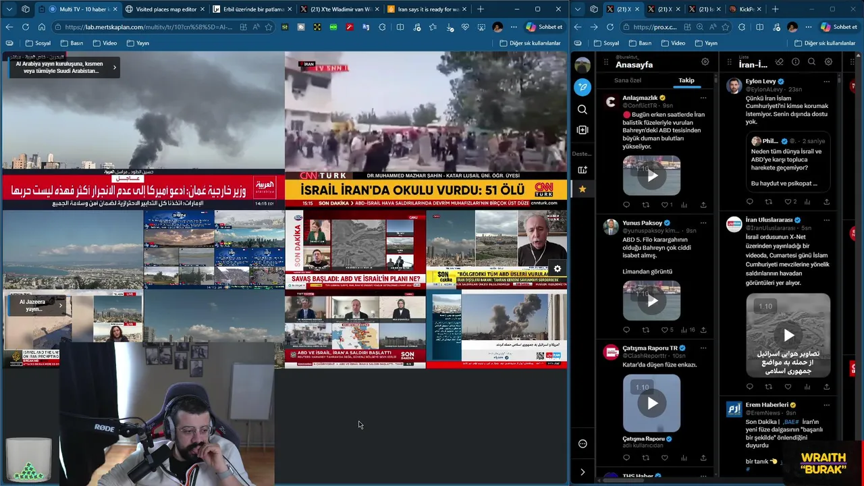Viewport: 864px width, 486px height.
Task: Compose a new post in X Pro sidebar
Action: 583,87
